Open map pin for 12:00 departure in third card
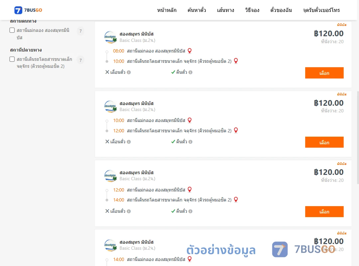Viewport: 359px width, 266px height. pos(189,190)
